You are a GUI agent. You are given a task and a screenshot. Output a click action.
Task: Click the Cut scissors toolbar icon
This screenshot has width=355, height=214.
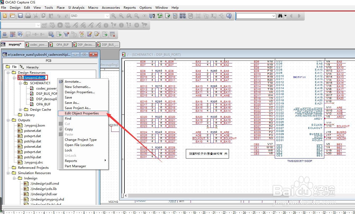tap(35, 16)
